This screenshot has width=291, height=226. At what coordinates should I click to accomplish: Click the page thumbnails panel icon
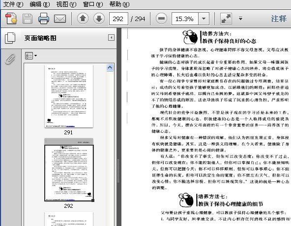(x=10, y=38)
